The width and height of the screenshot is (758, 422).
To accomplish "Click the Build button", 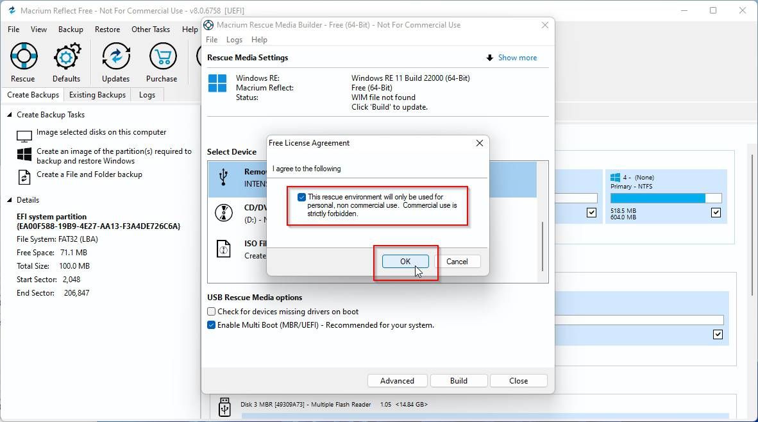I will 459,381.
